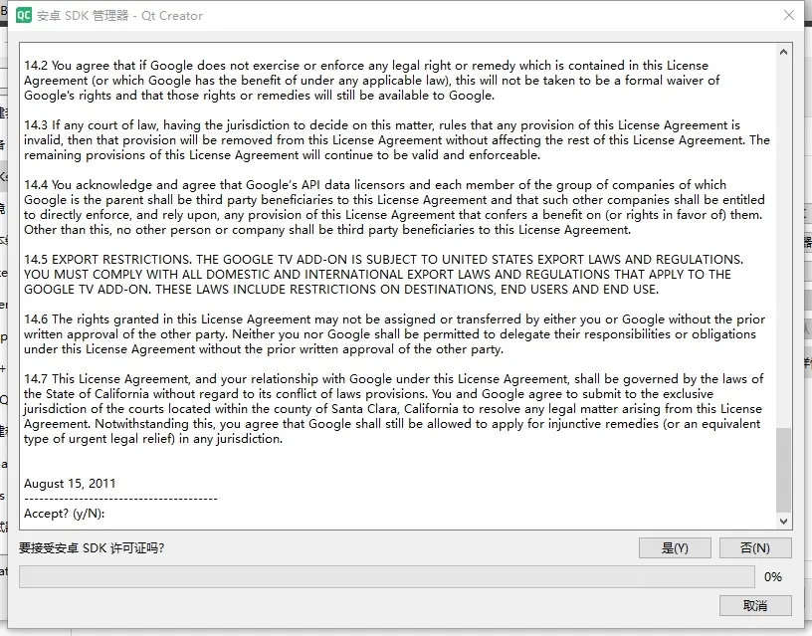
Task: Click the Qt Creator icon in title bar
Action: point(23,15)
